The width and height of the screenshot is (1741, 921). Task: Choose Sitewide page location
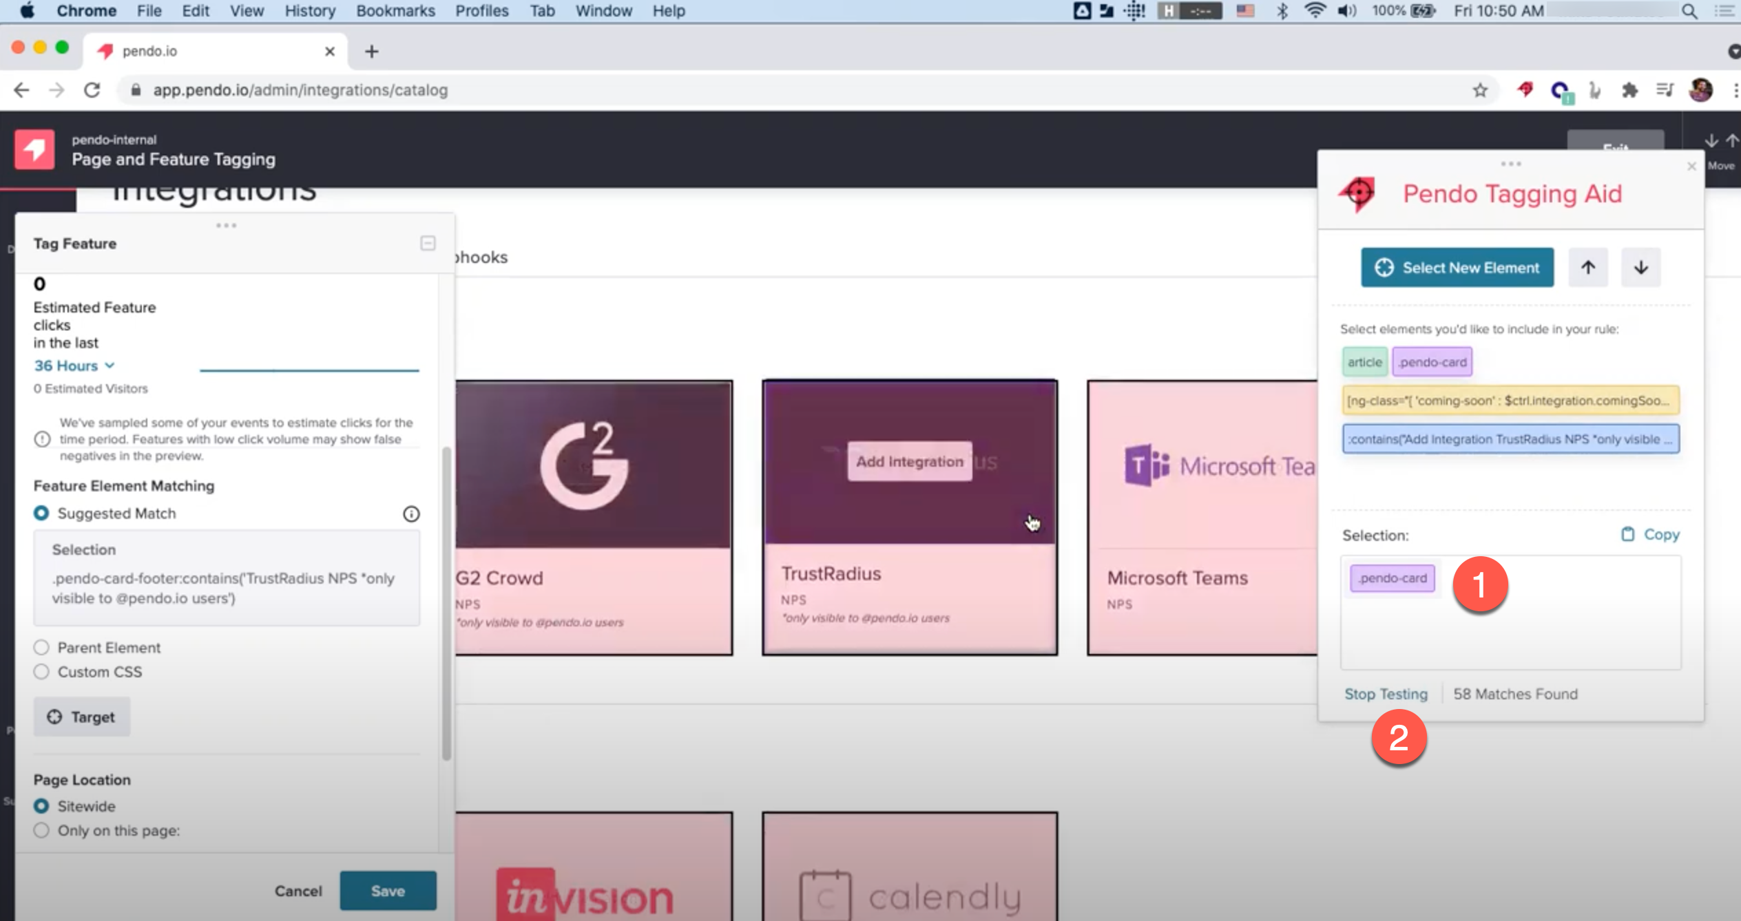(41, 806)
